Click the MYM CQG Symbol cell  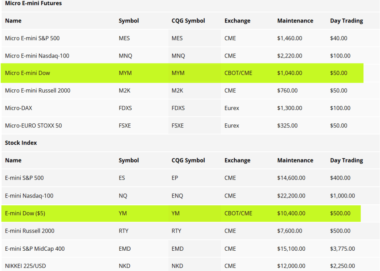(x=177, y=73)
